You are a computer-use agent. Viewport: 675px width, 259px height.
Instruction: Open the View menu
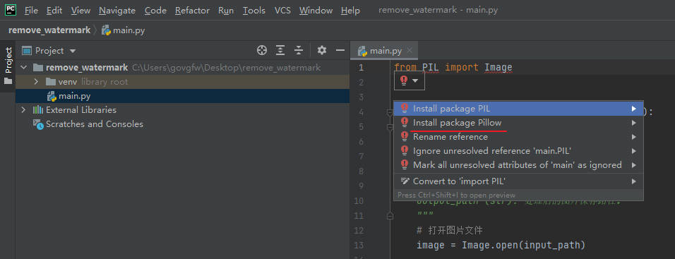pos(81,11)
